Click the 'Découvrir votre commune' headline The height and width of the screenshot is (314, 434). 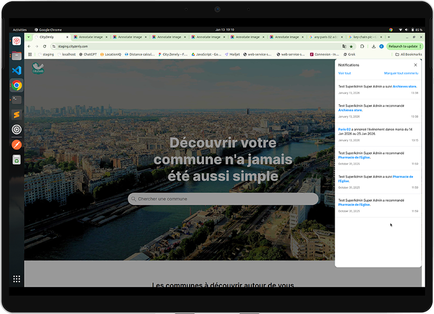(x=223, y=159)
